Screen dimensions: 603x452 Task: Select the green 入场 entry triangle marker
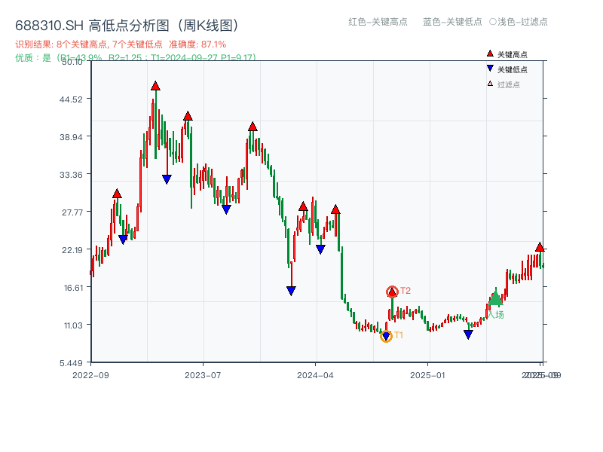click(496, 301)
